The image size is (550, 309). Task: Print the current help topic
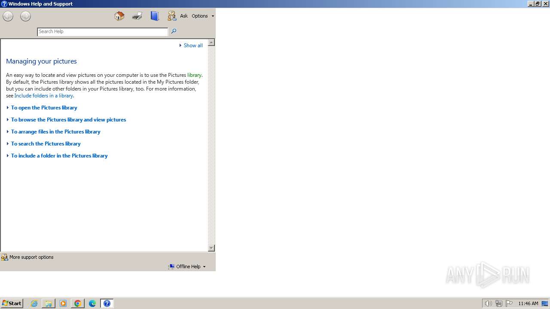coord(137,16)
